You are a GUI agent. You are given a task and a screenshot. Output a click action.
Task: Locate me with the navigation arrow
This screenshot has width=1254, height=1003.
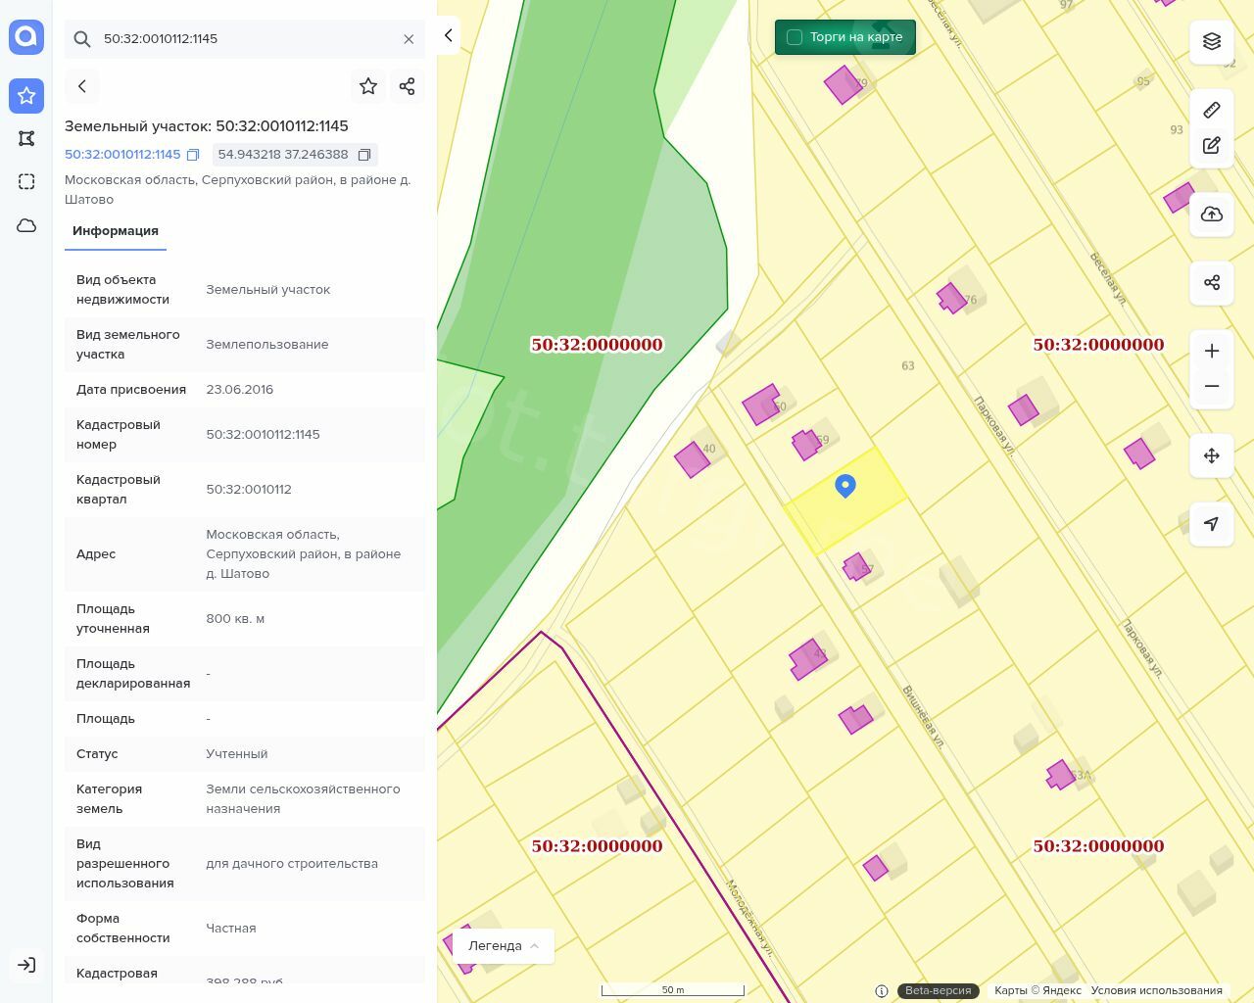1212,524
